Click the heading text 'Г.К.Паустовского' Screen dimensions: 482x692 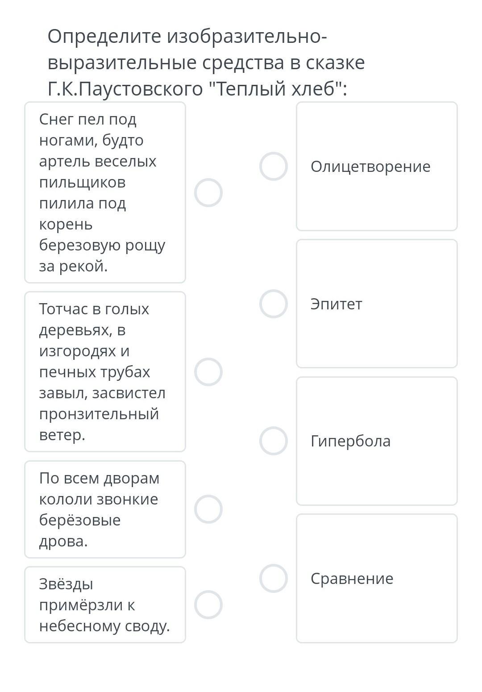[x=125, y=89]
